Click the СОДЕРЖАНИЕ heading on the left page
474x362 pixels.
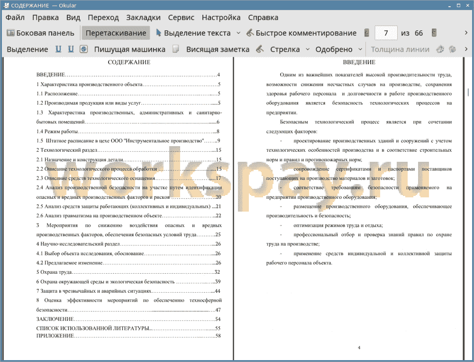tap(129, 62)
